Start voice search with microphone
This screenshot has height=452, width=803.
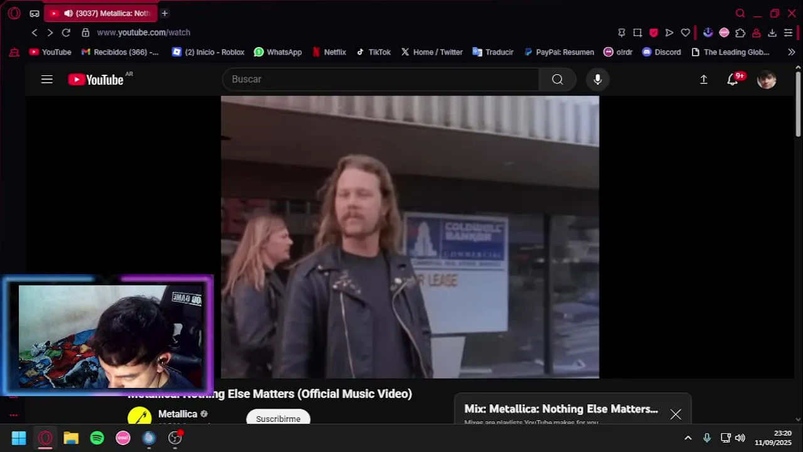[x=597, y=79]
